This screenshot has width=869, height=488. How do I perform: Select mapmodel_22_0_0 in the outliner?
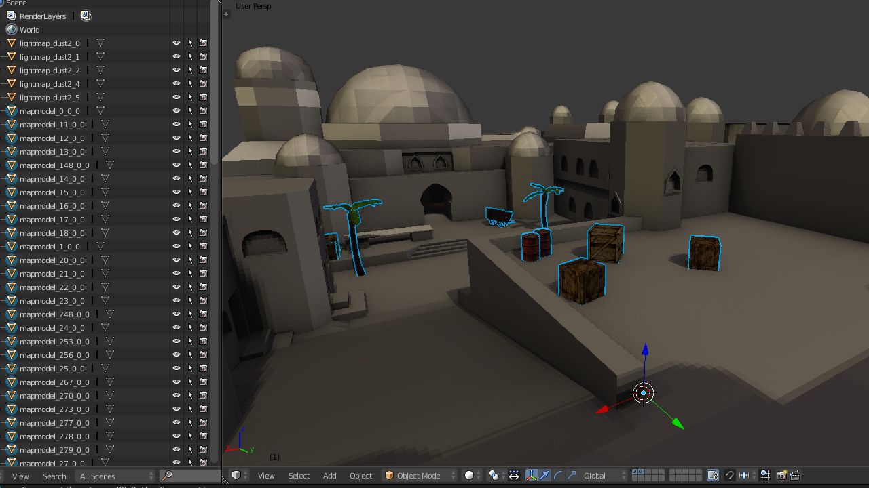pos(52,287)
